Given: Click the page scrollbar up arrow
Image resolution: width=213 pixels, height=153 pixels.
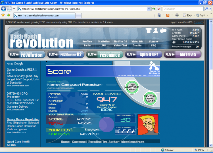Looking at the screenshot, I should 211,21.
